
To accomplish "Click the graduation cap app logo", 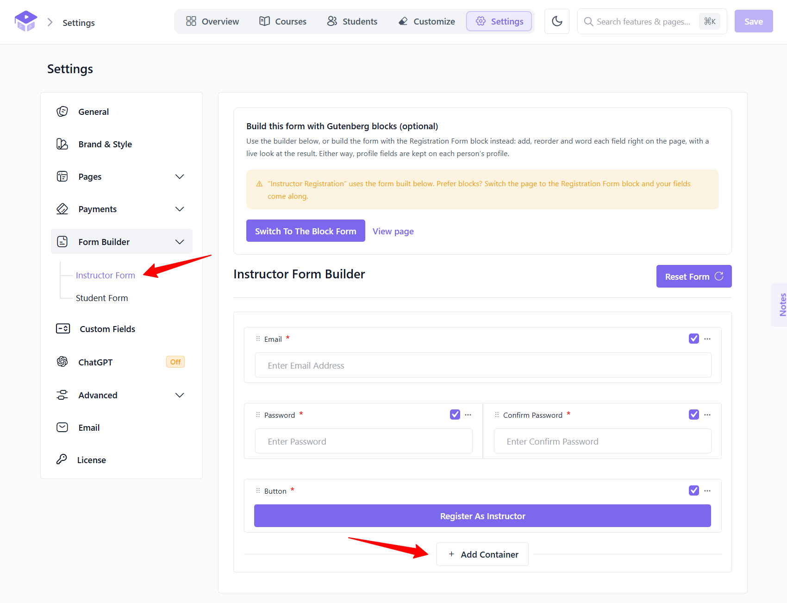I will point(26,21).
